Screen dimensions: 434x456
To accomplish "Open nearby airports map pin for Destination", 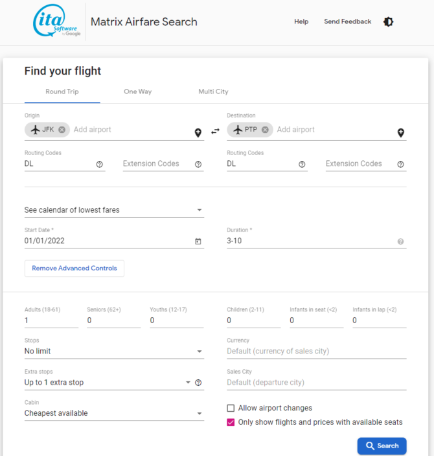I will point(401,132).
